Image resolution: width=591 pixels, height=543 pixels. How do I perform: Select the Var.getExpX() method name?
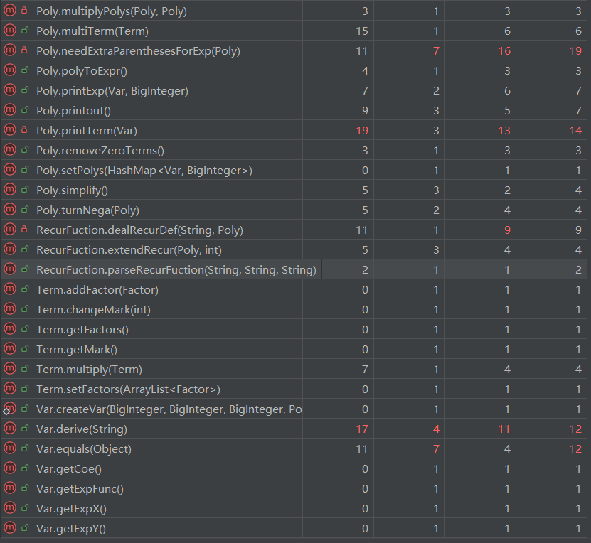point(72,509)
